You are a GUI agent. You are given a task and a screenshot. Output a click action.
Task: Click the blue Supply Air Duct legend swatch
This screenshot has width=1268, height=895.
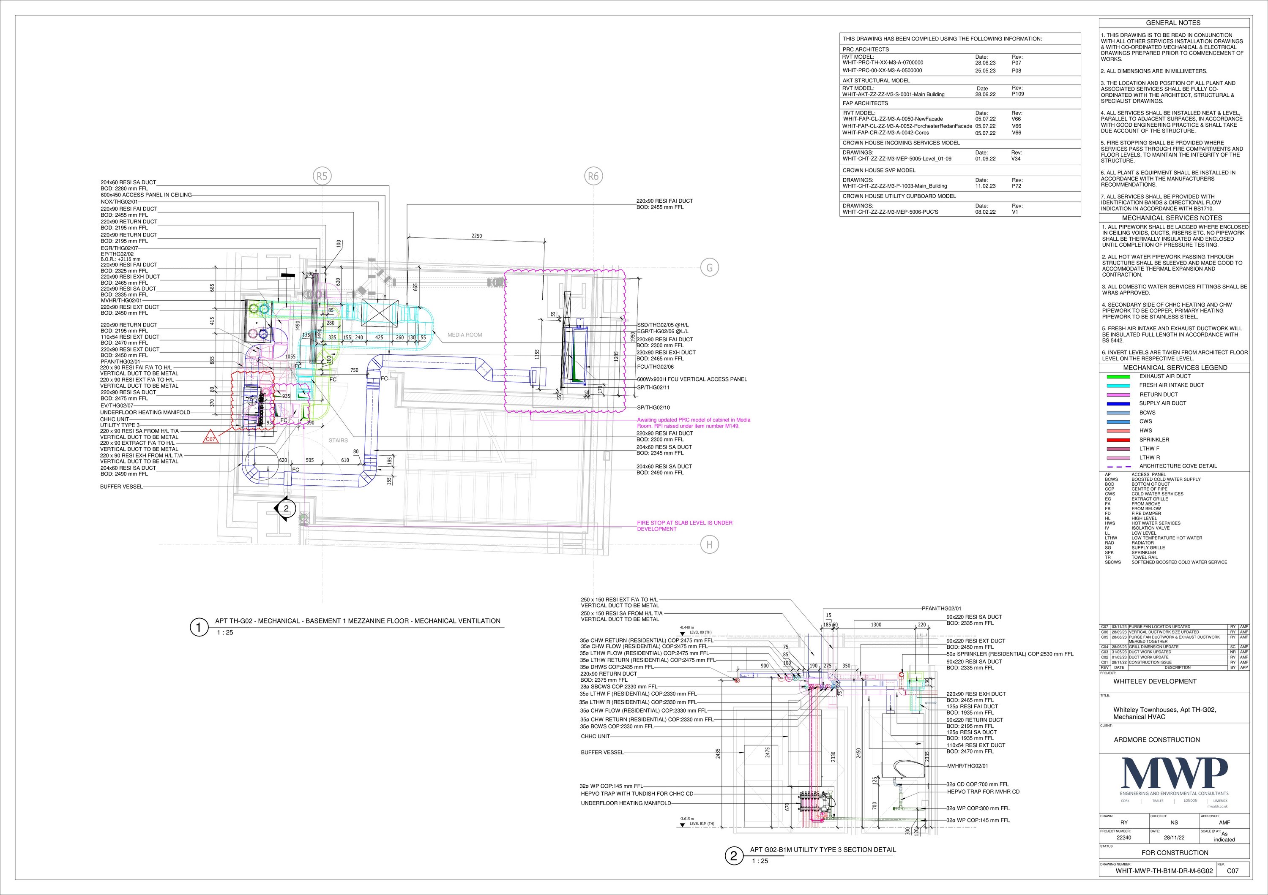coord(1118,403)
